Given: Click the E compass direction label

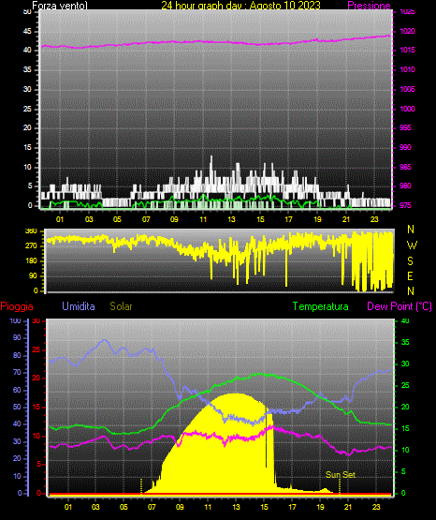Looking at the screenshot, I should [x=410, y=275].
